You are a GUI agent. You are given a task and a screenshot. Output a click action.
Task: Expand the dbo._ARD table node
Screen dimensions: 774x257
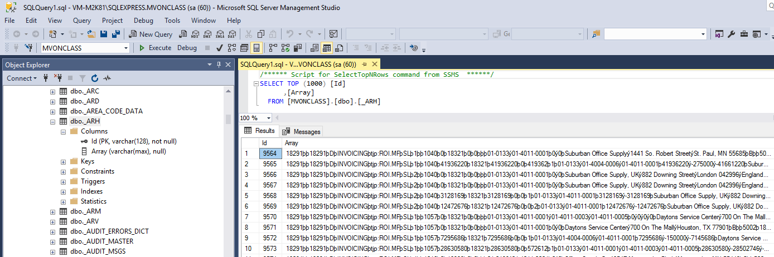point(52,101)
